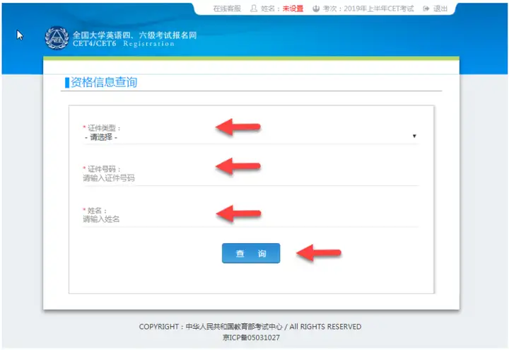Click the 资格信息查询 page heading

pyautogui.click(x=104, y=82)
